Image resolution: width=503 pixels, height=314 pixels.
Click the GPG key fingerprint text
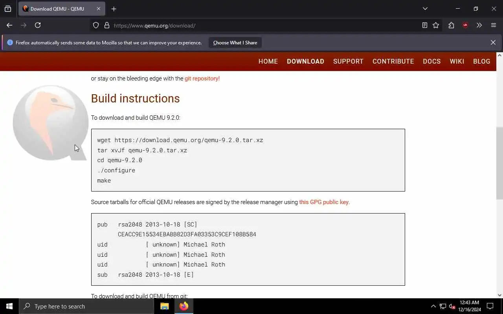pyautogui.click(x=187, y=234)
